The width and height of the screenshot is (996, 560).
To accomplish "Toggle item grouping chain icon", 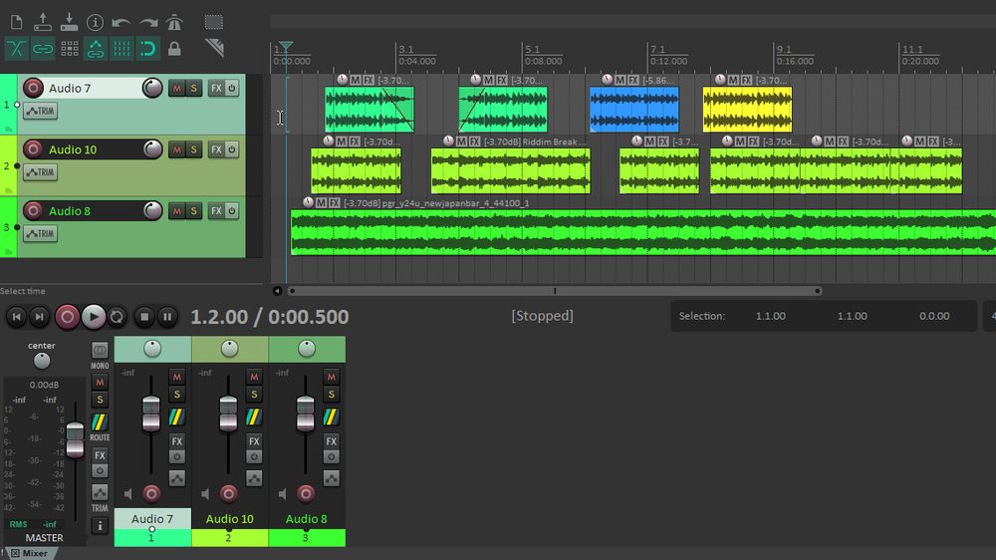I will point(43,48).
